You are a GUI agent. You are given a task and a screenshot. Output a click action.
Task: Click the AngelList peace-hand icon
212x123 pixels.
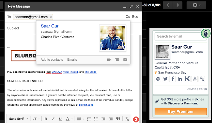[x=195, y=79]
